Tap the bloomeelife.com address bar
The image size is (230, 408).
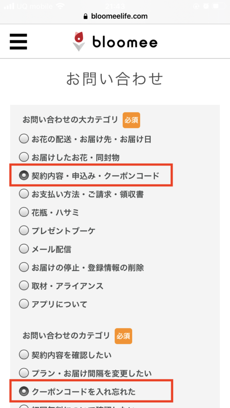click(x=115, y=17)
